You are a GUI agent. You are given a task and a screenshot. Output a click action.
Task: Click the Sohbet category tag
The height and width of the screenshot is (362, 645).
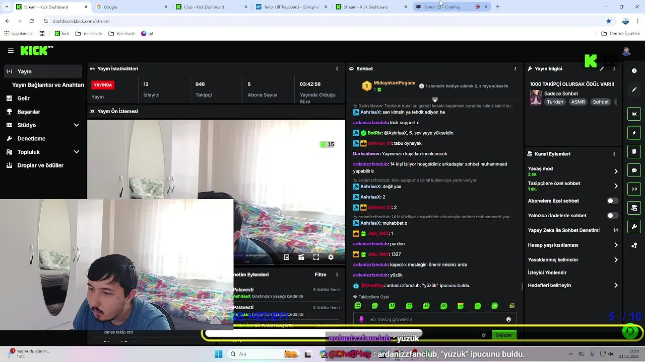click(x=601, y=102)
